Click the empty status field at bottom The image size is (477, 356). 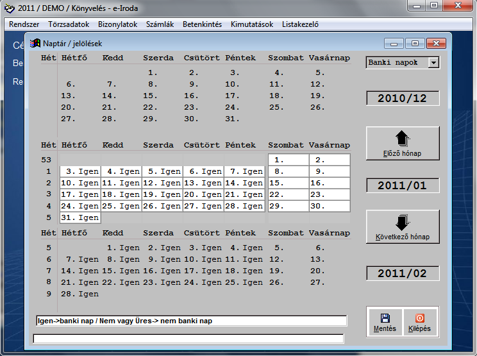pos(188,338)
